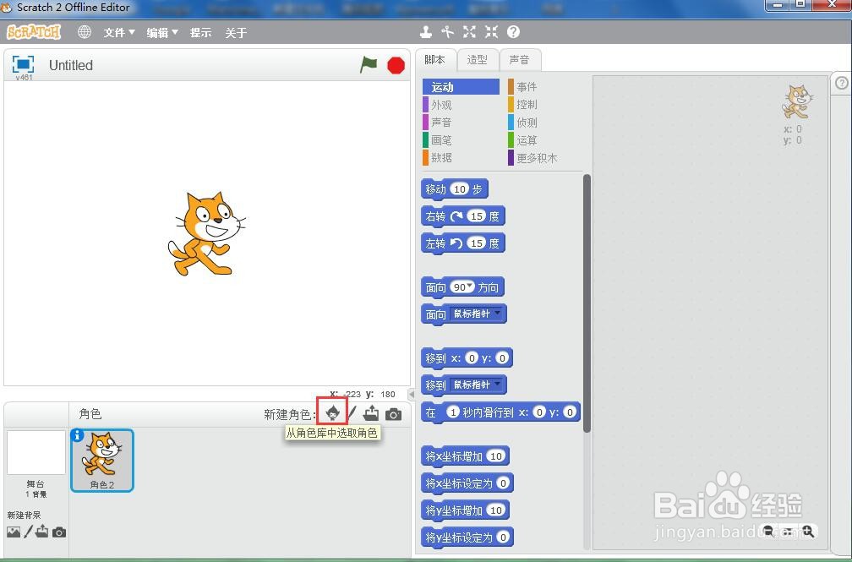This screenshot has width=852, height=562.
Task: Select the Shrink sprite tool
Action: (491, 32)
